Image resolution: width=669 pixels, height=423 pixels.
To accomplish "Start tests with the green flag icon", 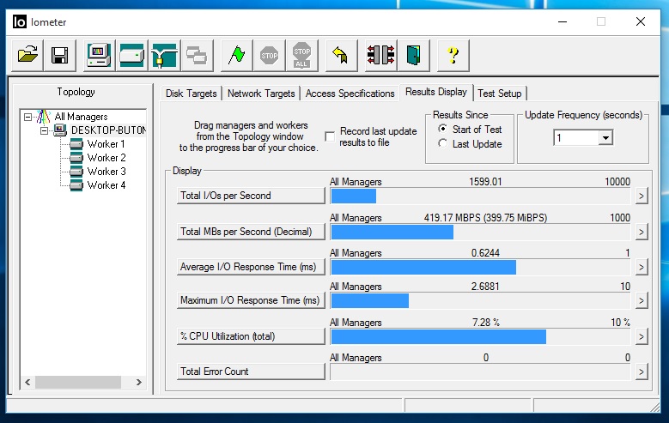I will [236, 56].
